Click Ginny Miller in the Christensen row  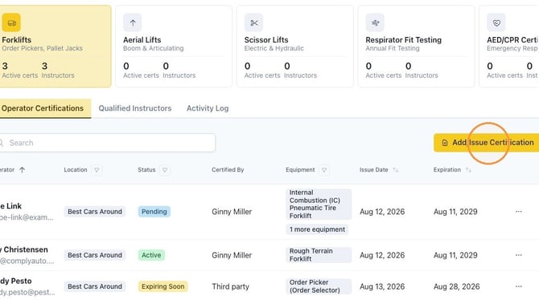point(232,255)
